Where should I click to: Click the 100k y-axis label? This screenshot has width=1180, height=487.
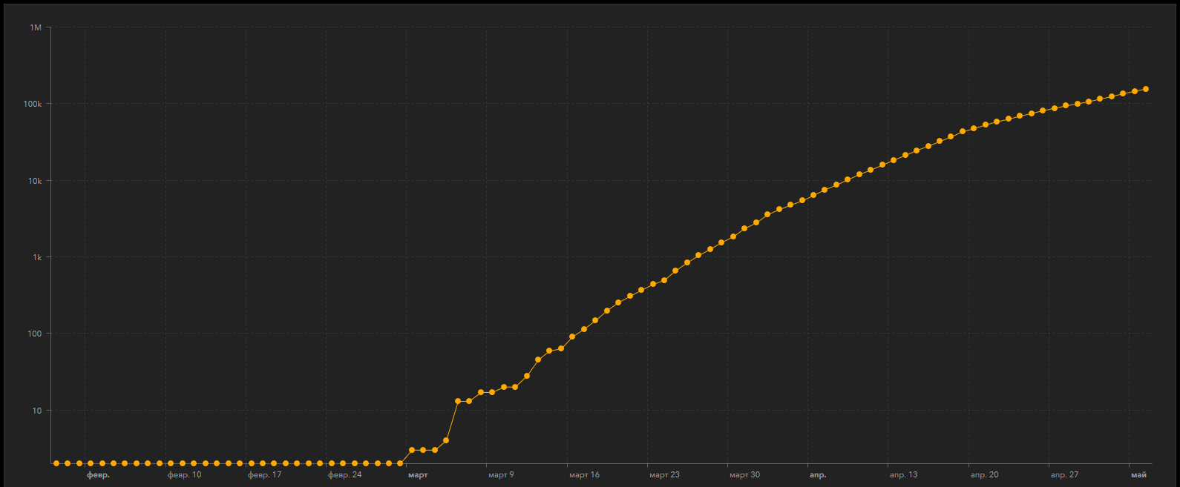pyautogui.click(x=33, y=104)
